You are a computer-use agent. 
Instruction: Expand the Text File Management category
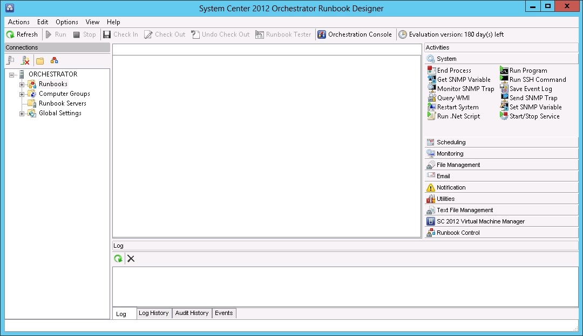coord(501,210)
